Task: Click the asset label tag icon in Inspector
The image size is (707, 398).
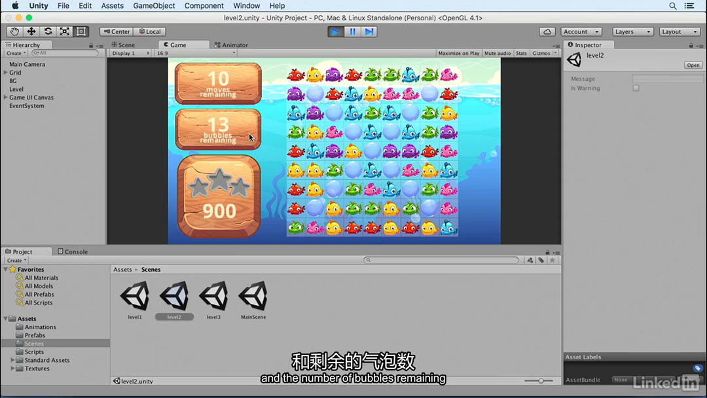Action: coord(698,369)
